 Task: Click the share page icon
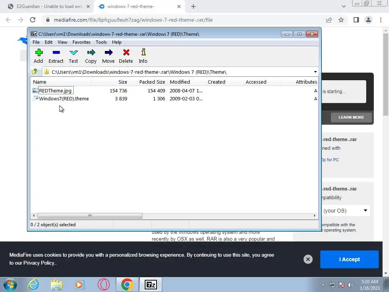329,20
